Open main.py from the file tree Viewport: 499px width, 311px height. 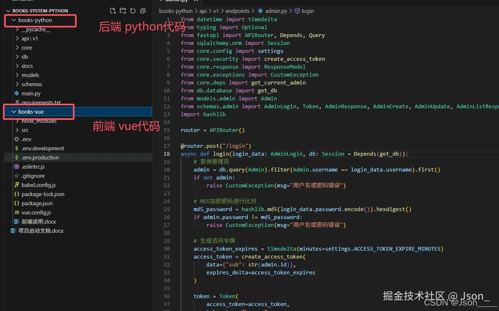pyautogui.click(x=31, y=94)
